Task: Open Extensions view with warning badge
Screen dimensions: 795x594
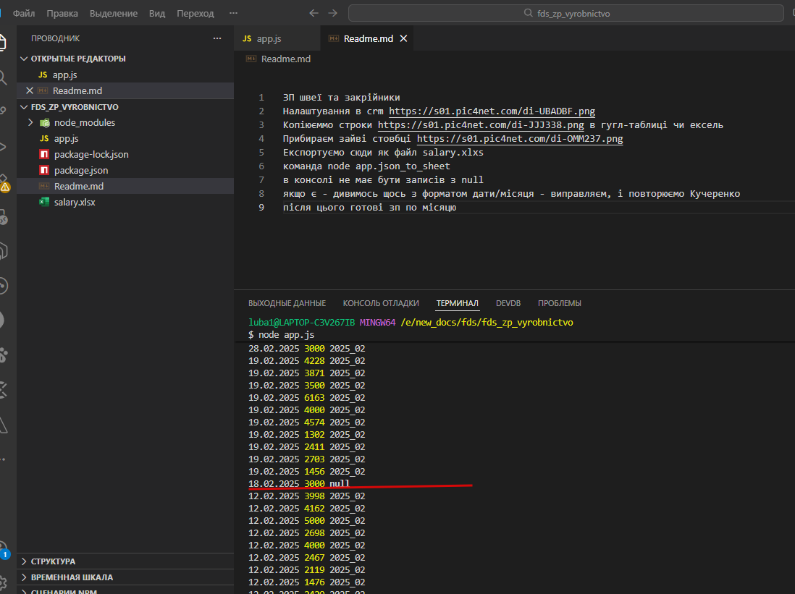Action: (4, 182)
